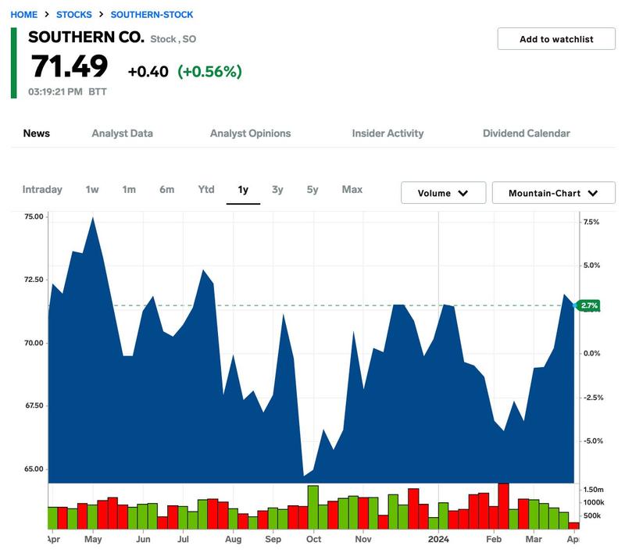Click the 500k volume axis label
625x560 pixels.
592,515
